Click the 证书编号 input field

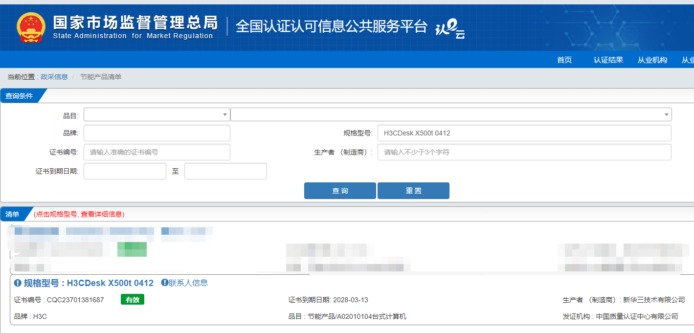tap(157, 152)
